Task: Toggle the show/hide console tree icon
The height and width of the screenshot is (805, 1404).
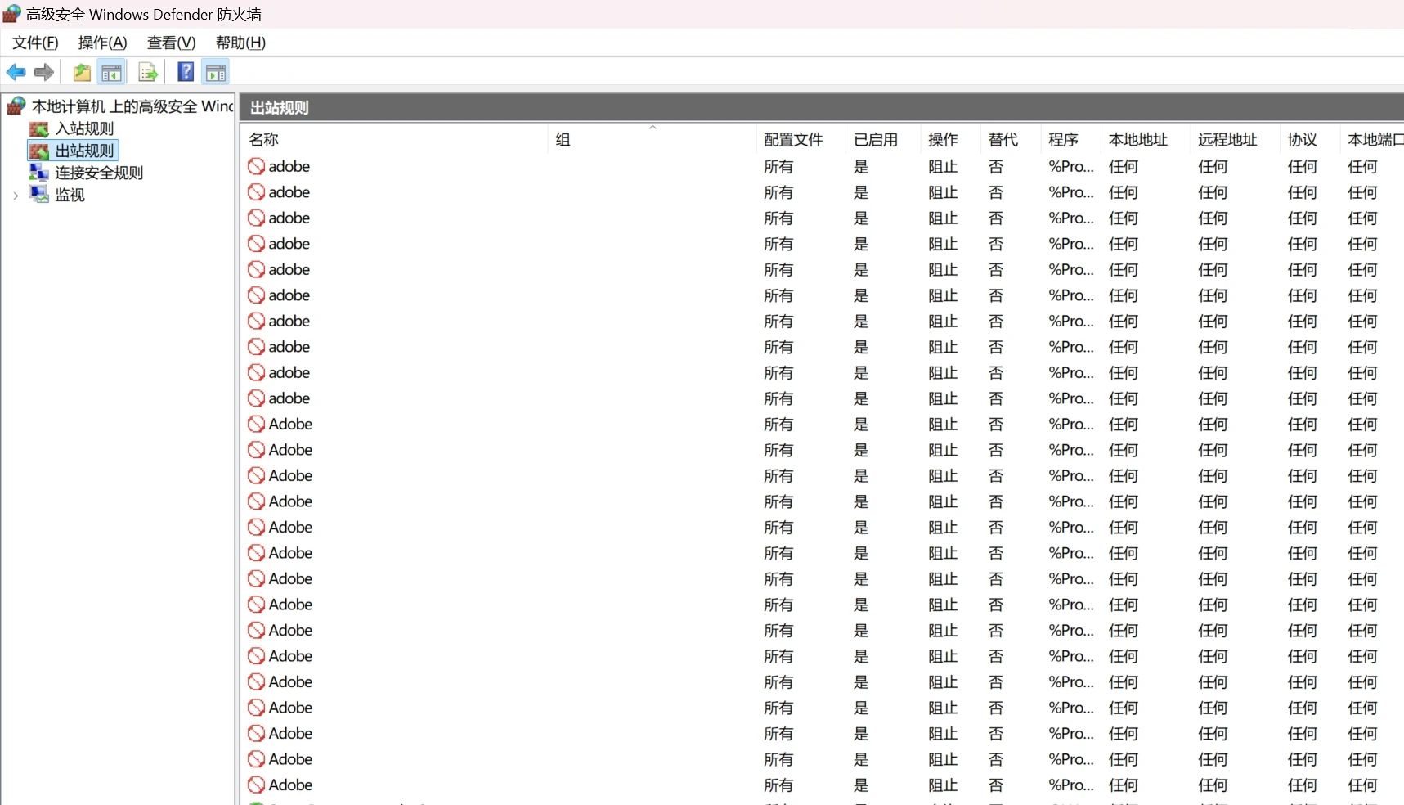Action: tap(112, 72)
